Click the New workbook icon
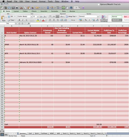The width and height of the screenshot is (129, 137). tap(2, 8)
